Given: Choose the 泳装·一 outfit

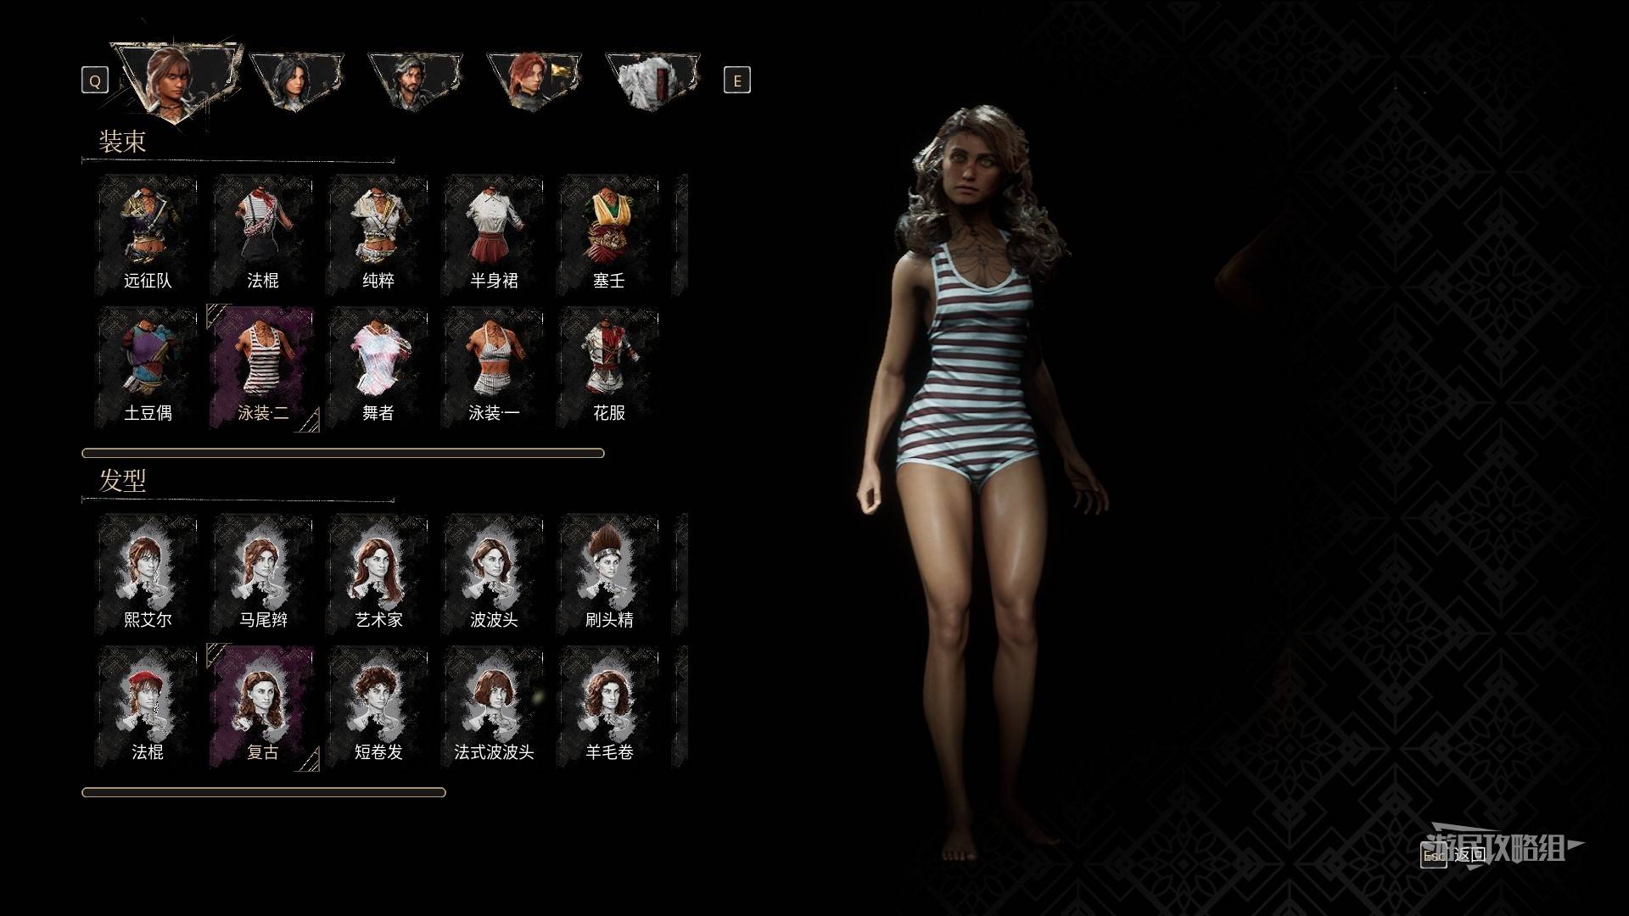Looking at the screenshot, I should click(x=494, y=367).
